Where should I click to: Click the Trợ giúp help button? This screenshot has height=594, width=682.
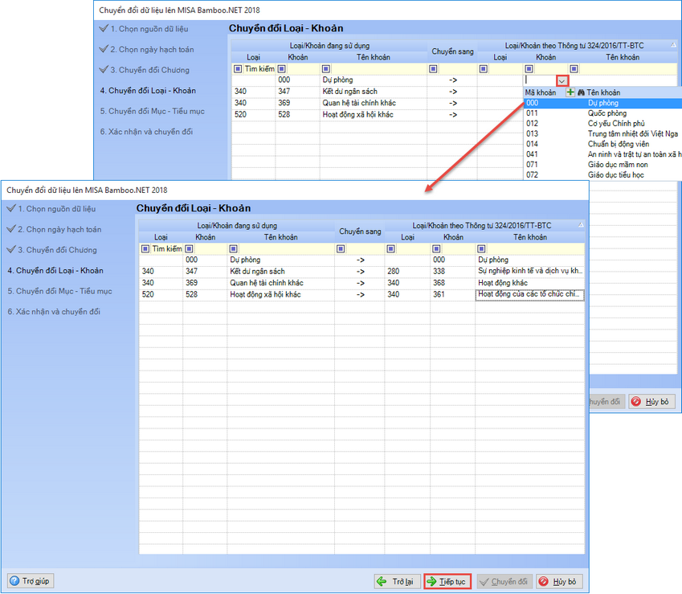(31, 581)
